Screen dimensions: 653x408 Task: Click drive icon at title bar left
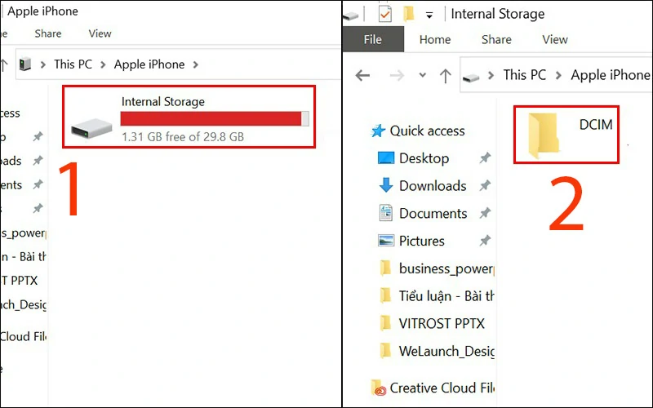(350, 16)
